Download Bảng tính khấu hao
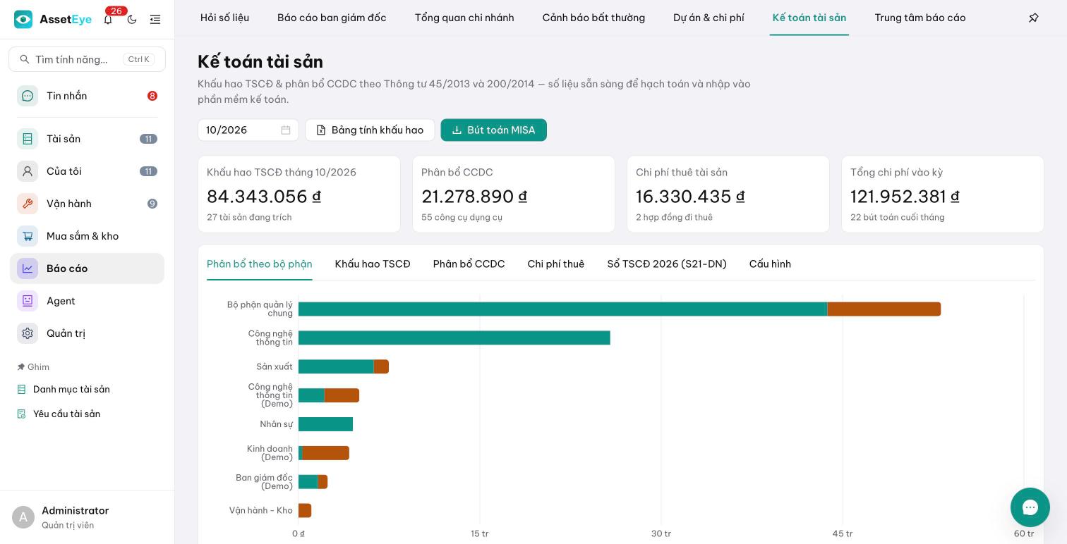 (370, 130)
